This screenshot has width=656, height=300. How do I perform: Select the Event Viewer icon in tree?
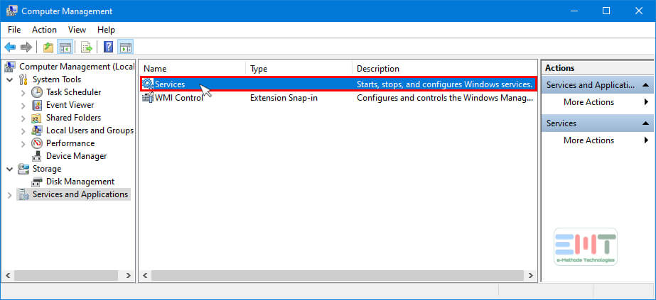click(37, 105)
